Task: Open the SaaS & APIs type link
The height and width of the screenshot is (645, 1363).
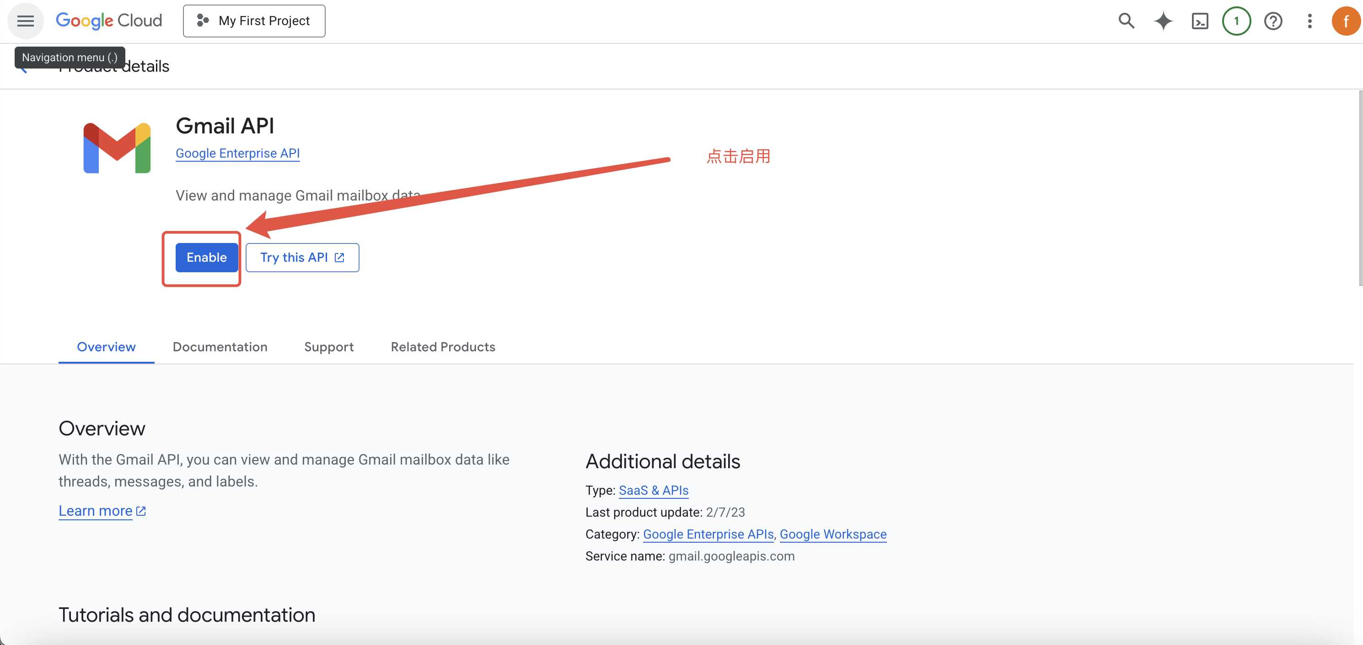Action: tap(654, 490)
